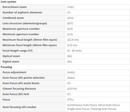Screen dimensions: 130x112
Task: Select the Extra/Smart zoom row label
Action: [x=15, y=7]
